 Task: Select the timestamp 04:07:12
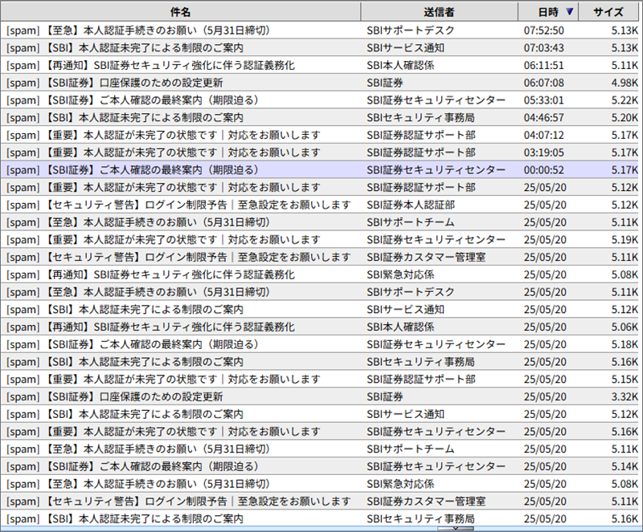544,135
